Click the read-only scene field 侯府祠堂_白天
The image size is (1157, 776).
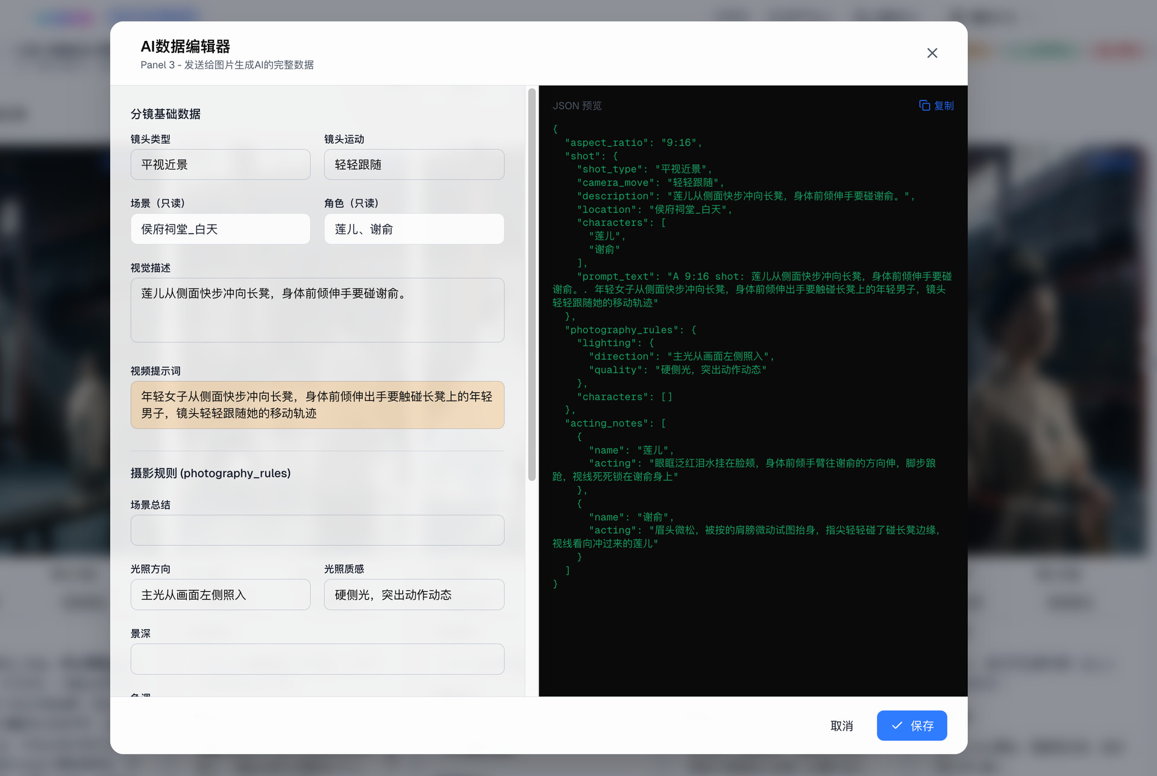tap(220, 229)
